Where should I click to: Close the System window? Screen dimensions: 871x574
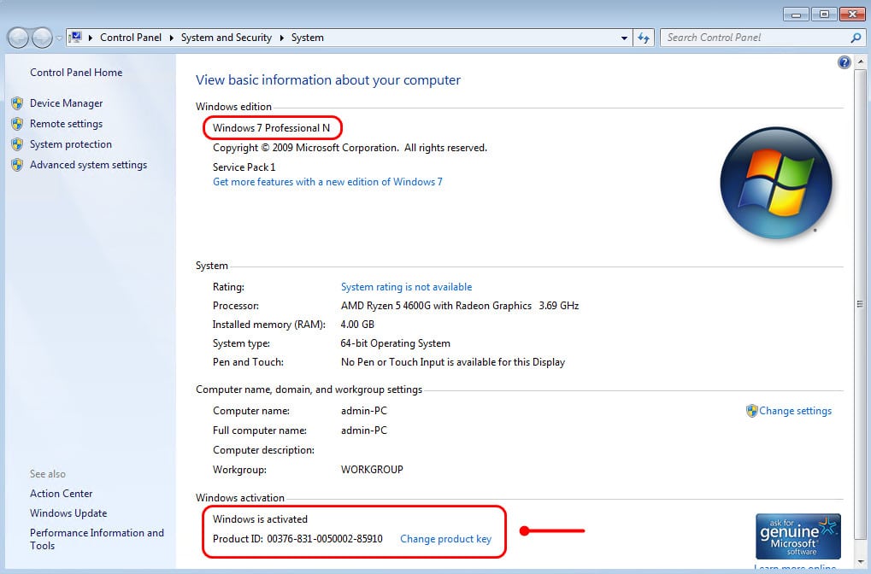point(852,14)
